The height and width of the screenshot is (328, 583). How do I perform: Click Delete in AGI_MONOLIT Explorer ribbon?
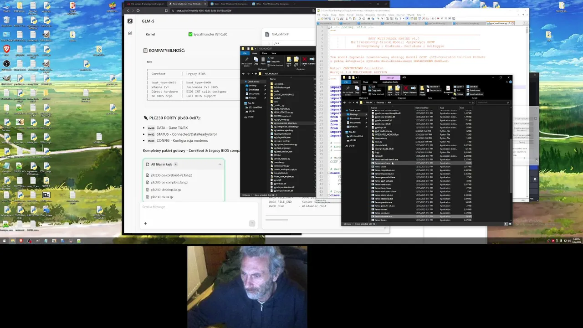point(304,61)
